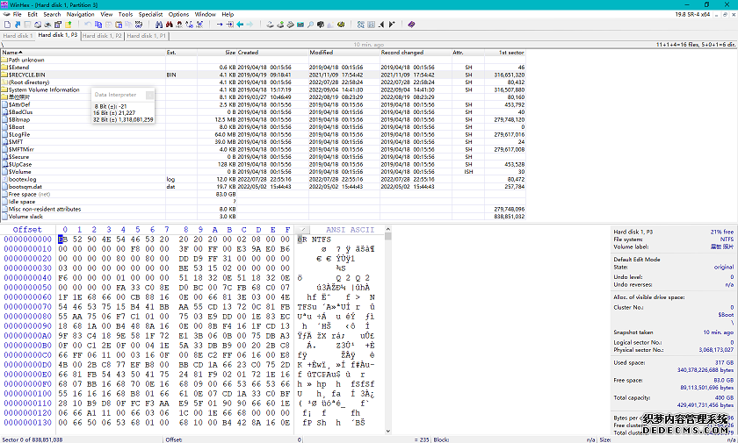Screen dimensions: 738x443
Task: Click the Go To Offset arrow icon
Action: pyautogui.click(x=220, y=25)
